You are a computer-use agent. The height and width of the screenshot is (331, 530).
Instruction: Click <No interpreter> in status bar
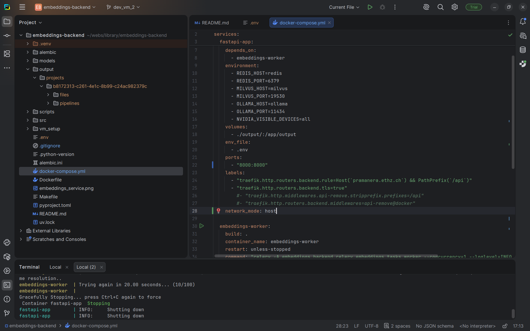tap(478, 326)
